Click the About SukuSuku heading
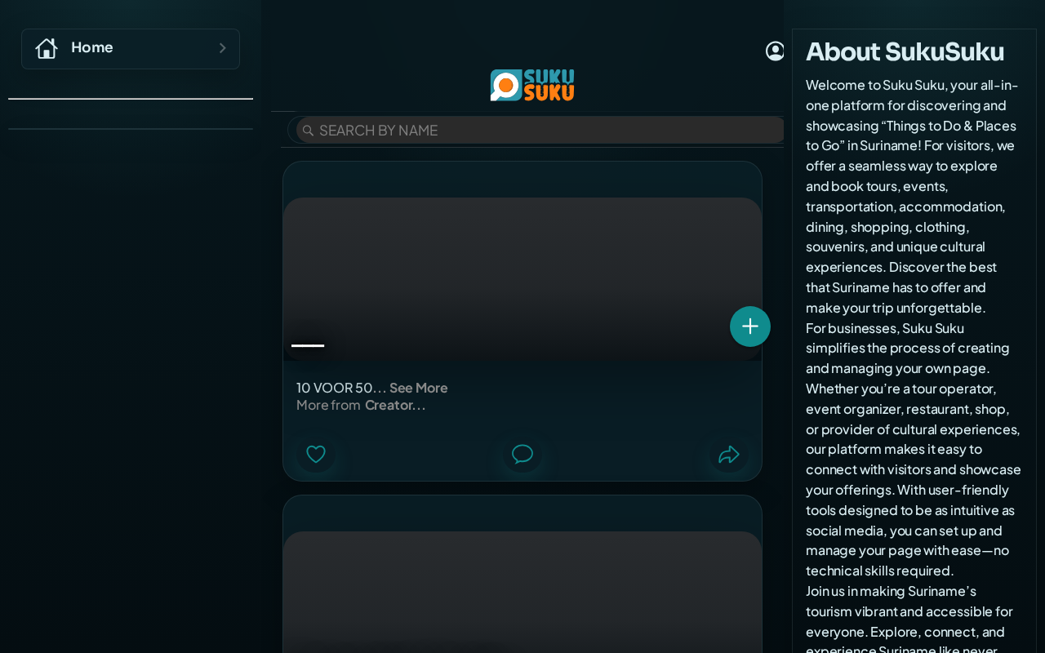1045x653 pixels. pos(905,51)
